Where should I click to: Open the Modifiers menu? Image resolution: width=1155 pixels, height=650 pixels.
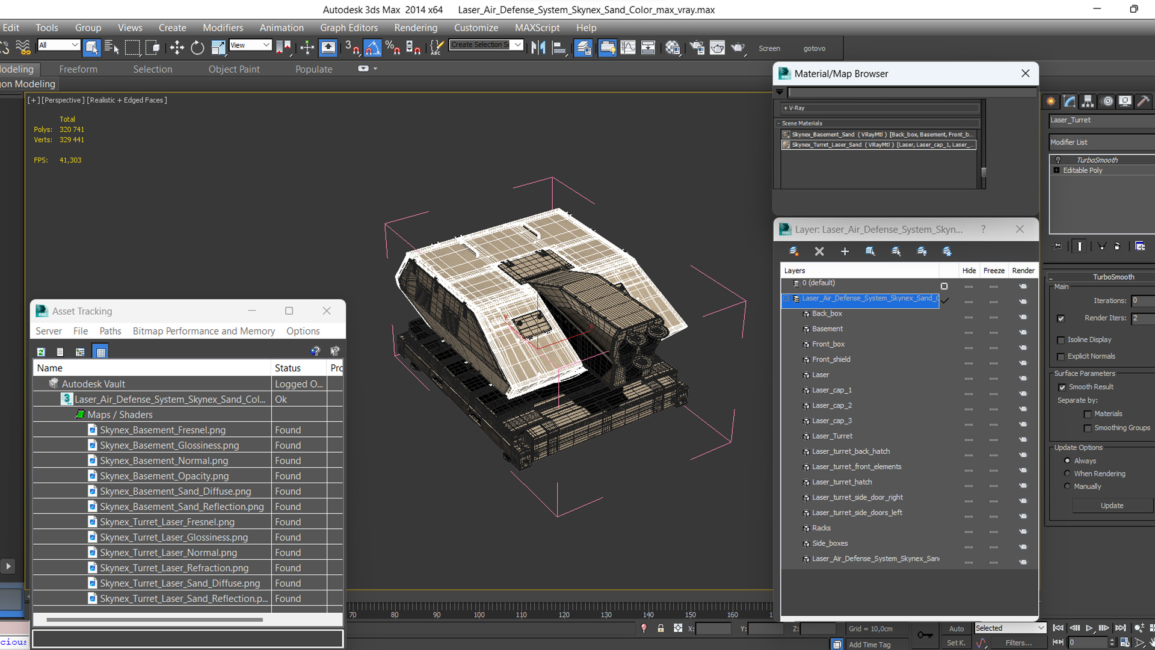pyautogui.click(x=223, y=28)
